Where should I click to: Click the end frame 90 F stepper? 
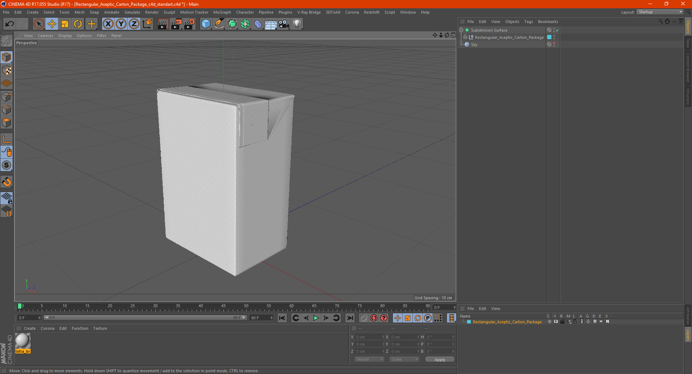(x=271, y=318)
